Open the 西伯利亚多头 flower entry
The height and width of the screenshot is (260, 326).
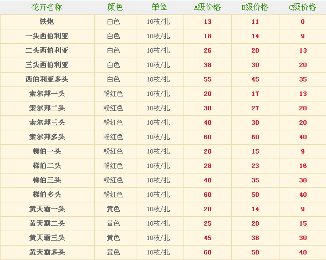[47, 79]
